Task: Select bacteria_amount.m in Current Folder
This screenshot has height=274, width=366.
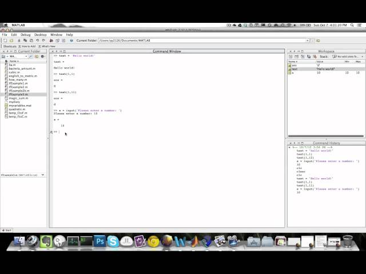Action: [x=22, y=68]
